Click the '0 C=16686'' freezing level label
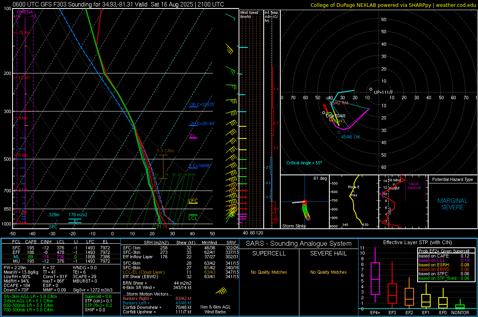Viewport: 478px width, 317px height. [200, 166]
